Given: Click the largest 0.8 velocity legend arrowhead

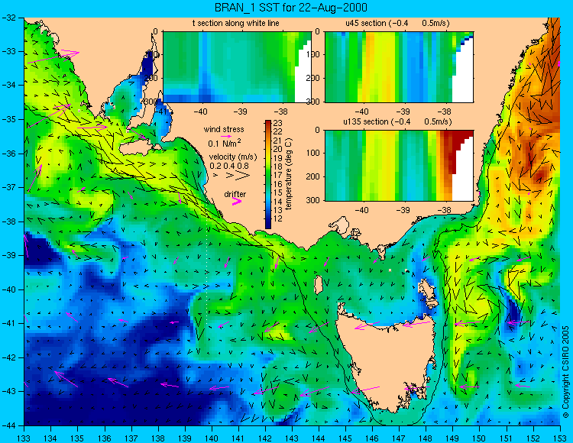Looking at the screenshot, I should pyautogui.click(x=243, y=176).
